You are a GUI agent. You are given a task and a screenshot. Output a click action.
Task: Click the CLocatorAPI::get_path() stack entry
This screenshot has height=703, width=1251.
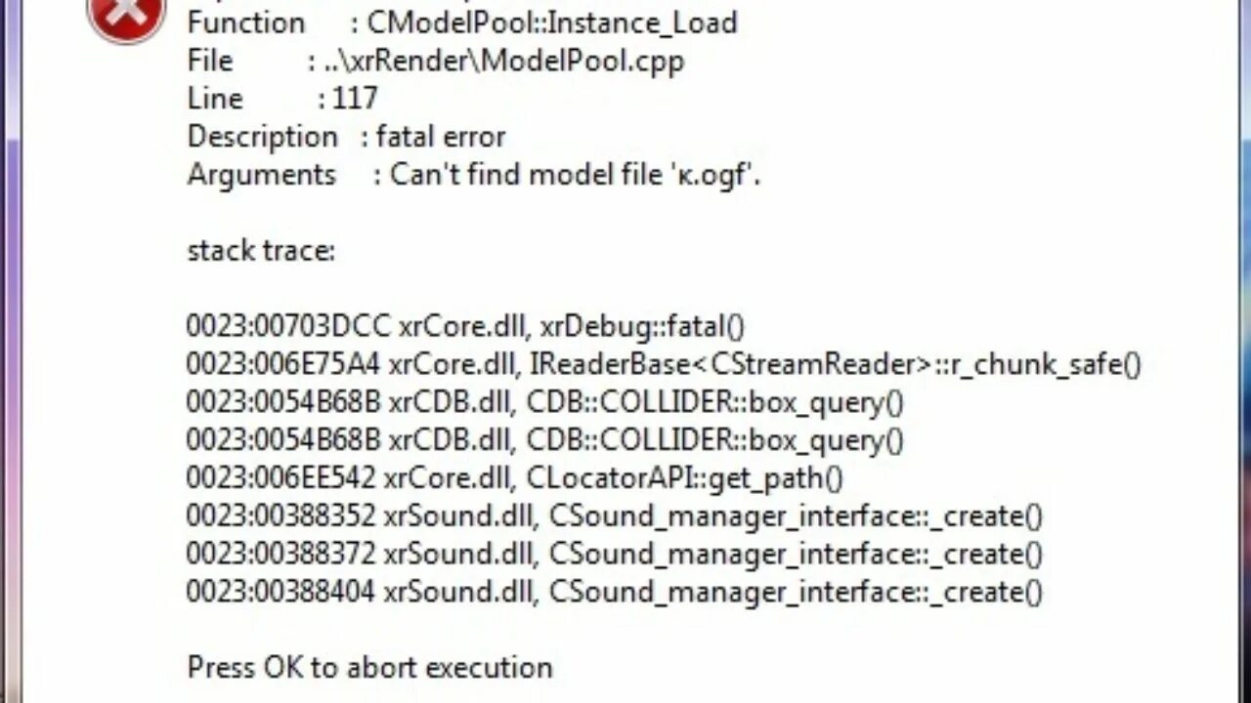click(x=684, y=478)
